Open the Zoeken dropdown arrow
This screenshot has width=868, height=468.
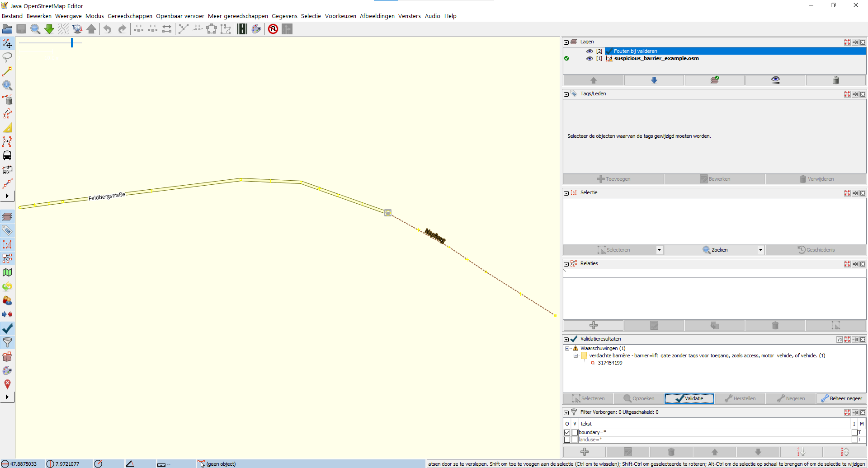(x=760, y=250)
